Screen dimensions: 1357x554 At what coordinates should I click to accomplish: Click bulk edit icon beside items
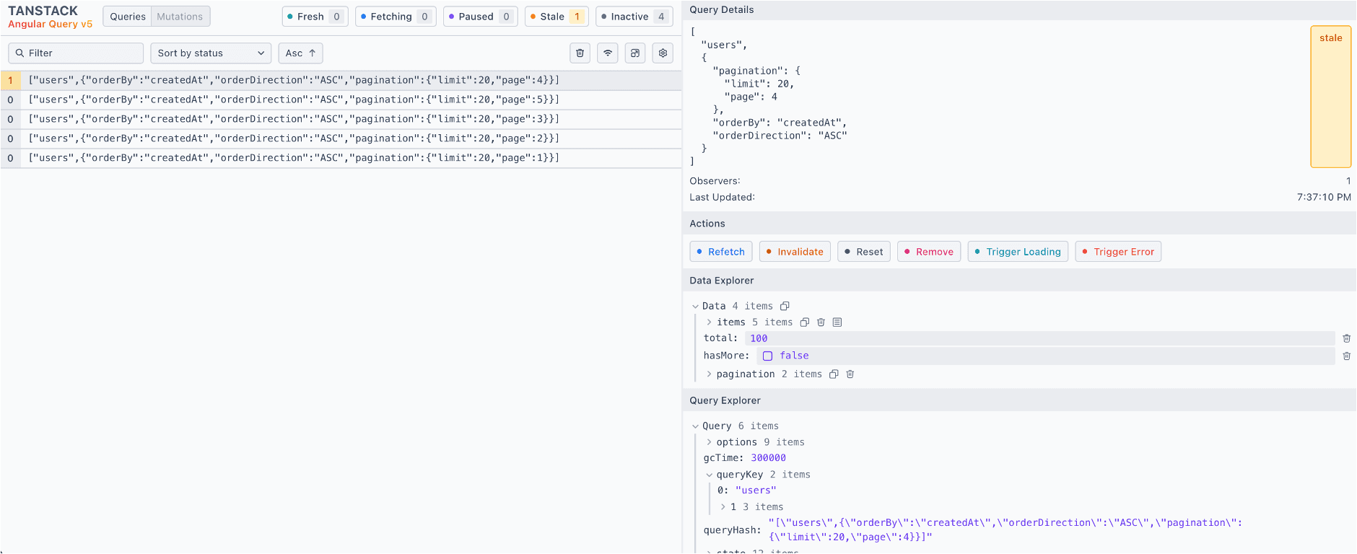837,322
